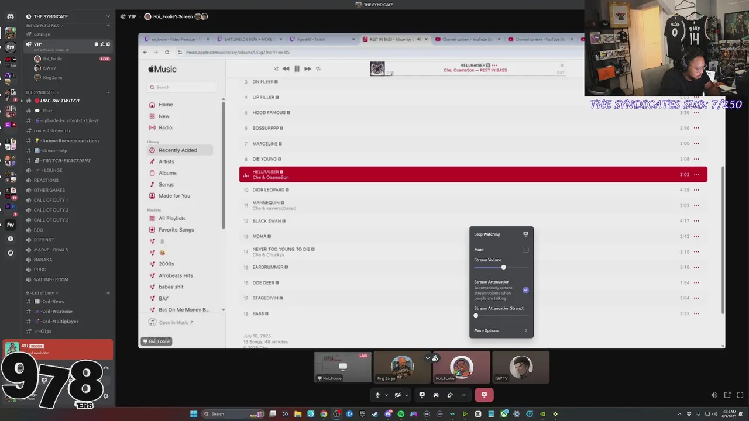Image resolution: width=749 pixels, height=421 pixels.
Task: Open microphone options dropdown arrow
Action: tap(386, 395)
